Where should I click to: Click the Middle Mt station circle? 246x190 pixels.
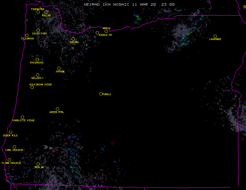pos(97,33)
